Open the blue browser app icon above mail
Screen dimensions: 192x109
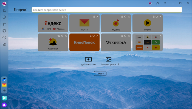(x=4, y=80)
